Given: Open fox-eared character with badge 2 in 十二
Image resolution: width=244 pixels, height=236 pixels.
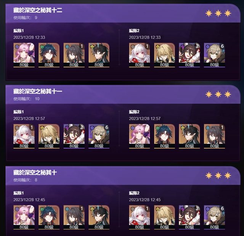Looking at the screenshot, I should (x=189, y=55).
